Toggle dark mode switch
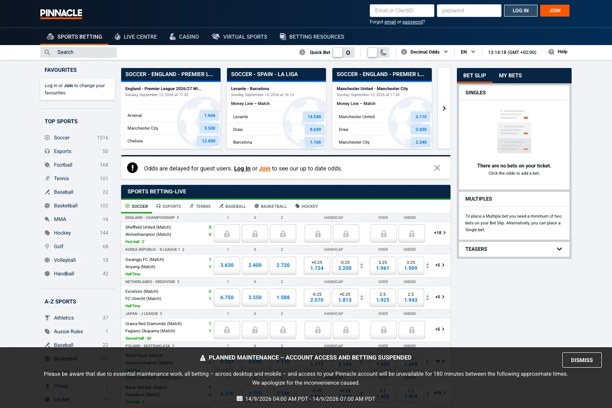The height and width of the screenshot is (408, 612). coord(378,52)
